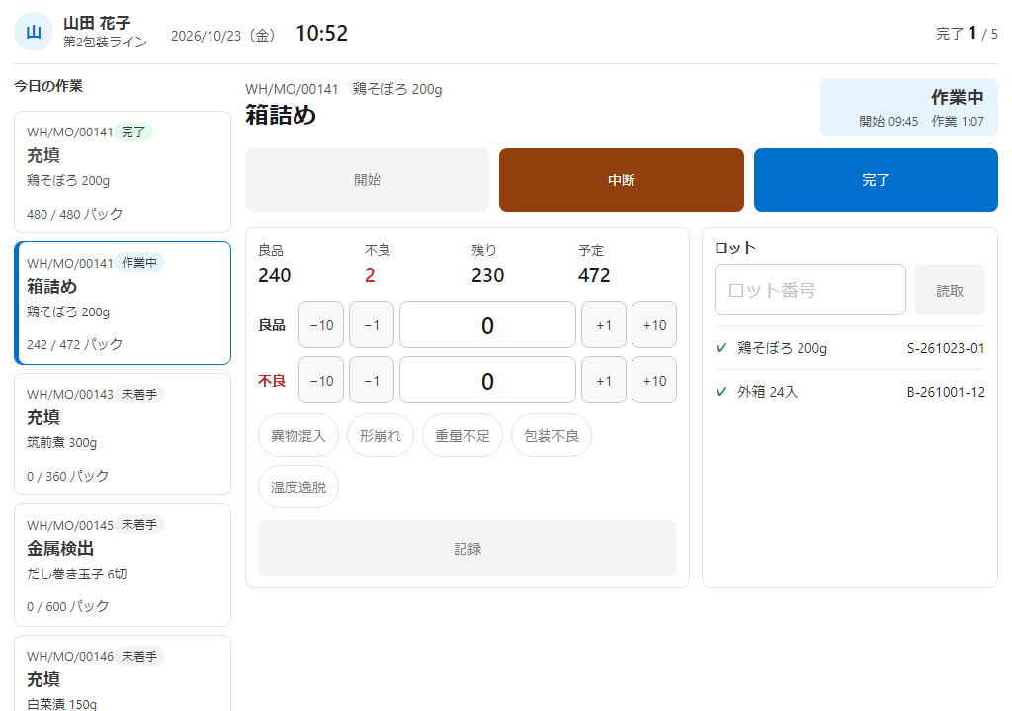
Task: Click the 予定 value 472
Action: click(594, 275)
